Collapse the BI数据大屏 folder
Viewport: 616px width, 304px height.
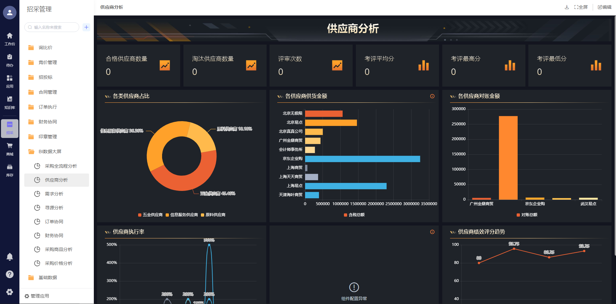[49, 152]
